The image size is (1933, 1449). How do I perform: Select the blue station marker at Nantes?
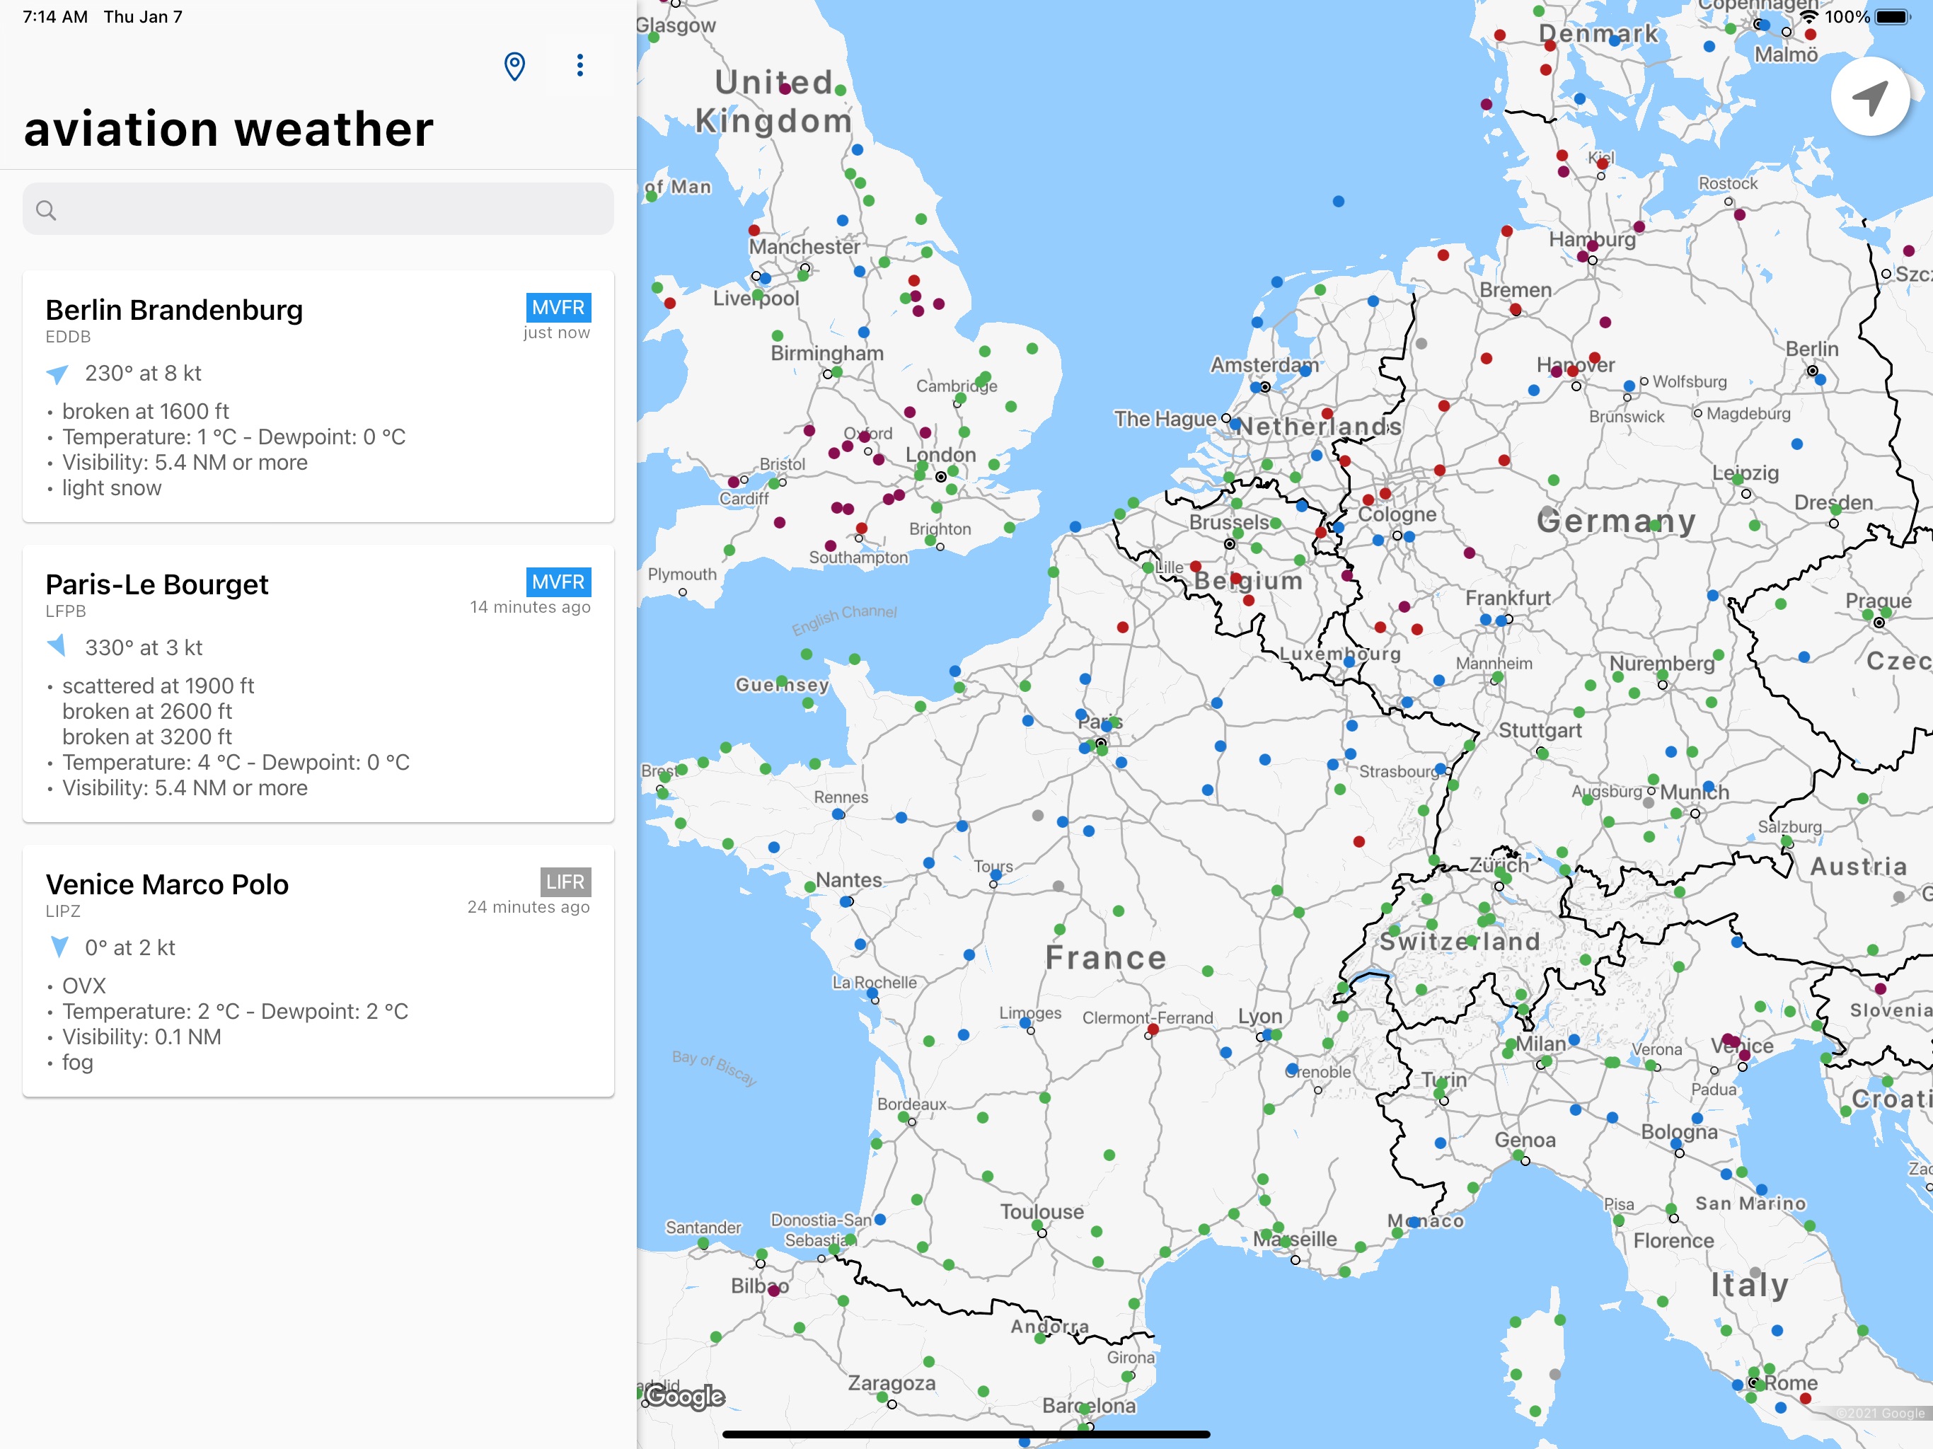pyautogui.click(x=845, y=901)
